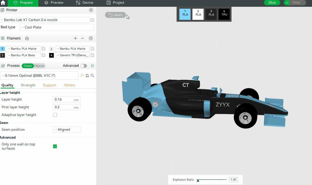Open printer settings gear icon
312x185 pixels.
(91, 10)
